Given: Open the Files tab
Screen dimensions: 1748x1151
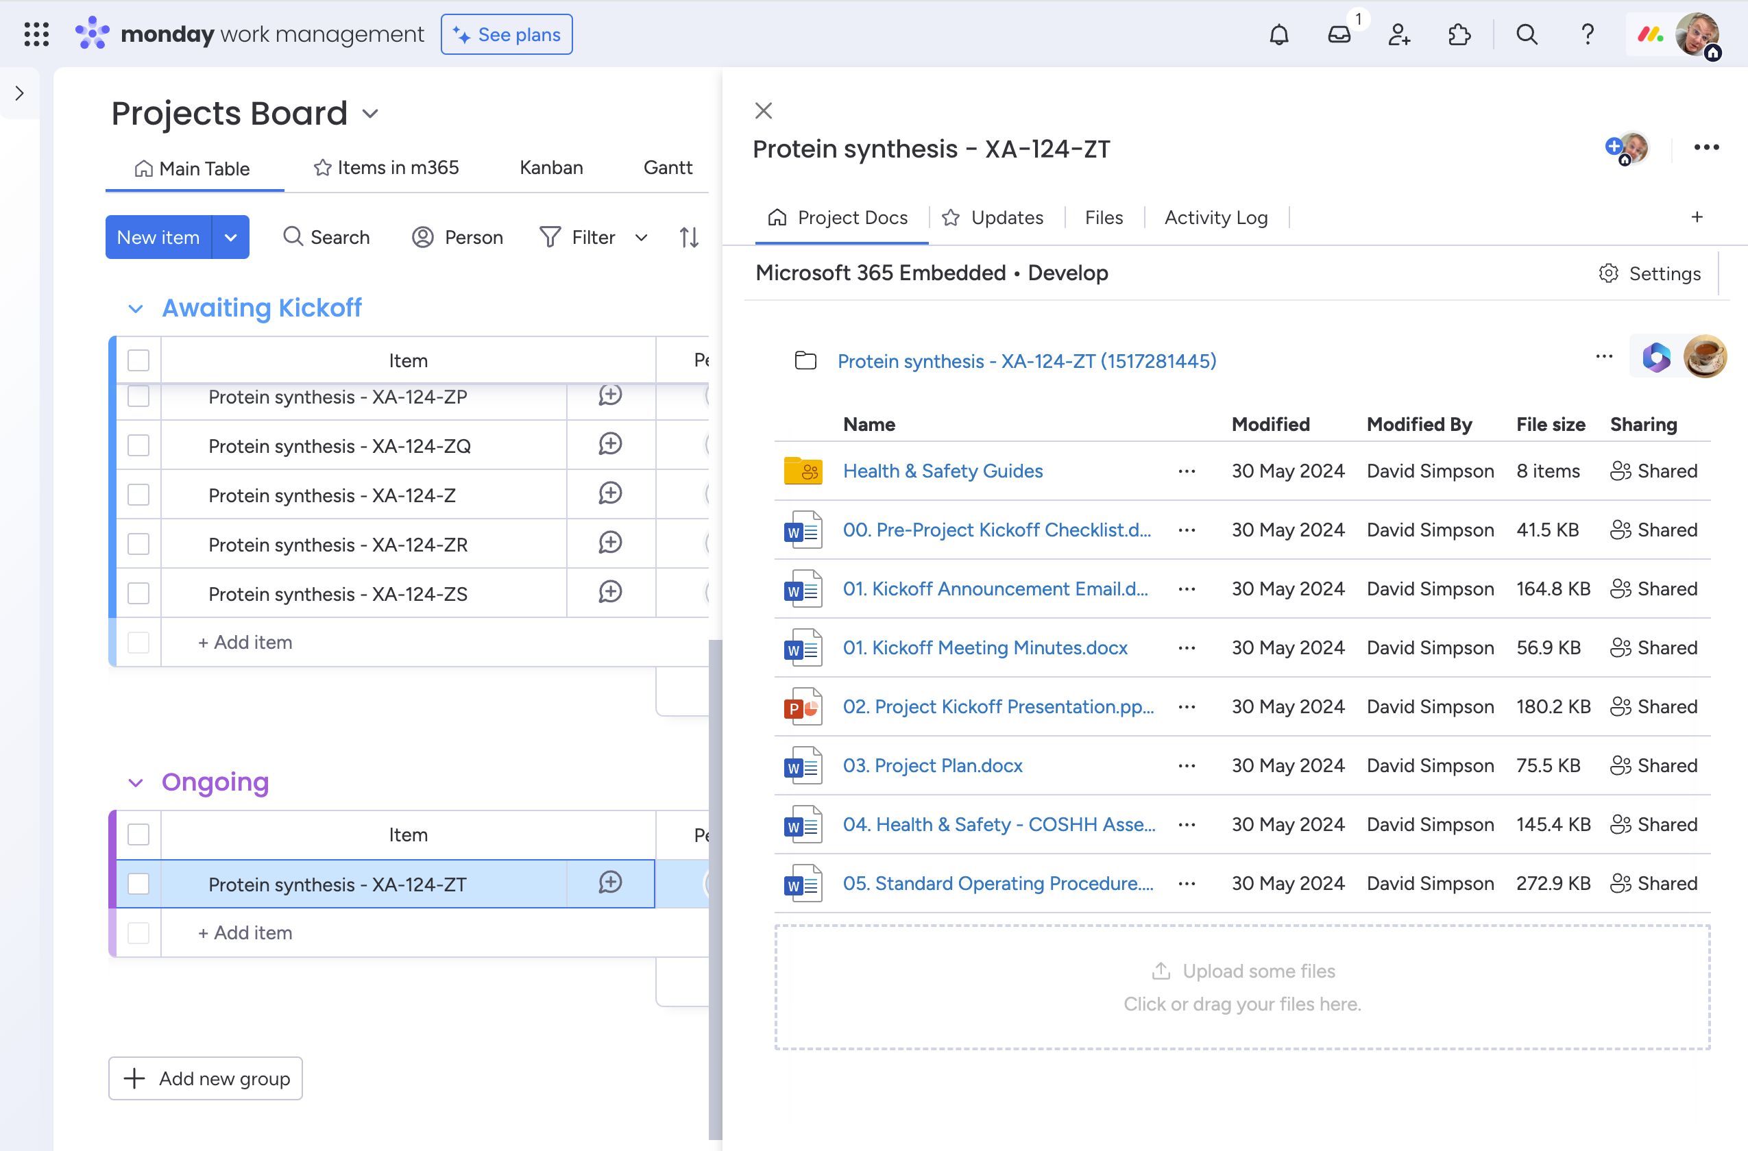Looking at the screenshot, I should pyautogui.click(x=1104, y=218).
